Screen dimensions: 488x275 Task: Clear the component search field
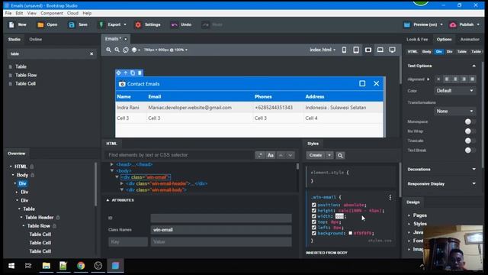click(91, 54)
